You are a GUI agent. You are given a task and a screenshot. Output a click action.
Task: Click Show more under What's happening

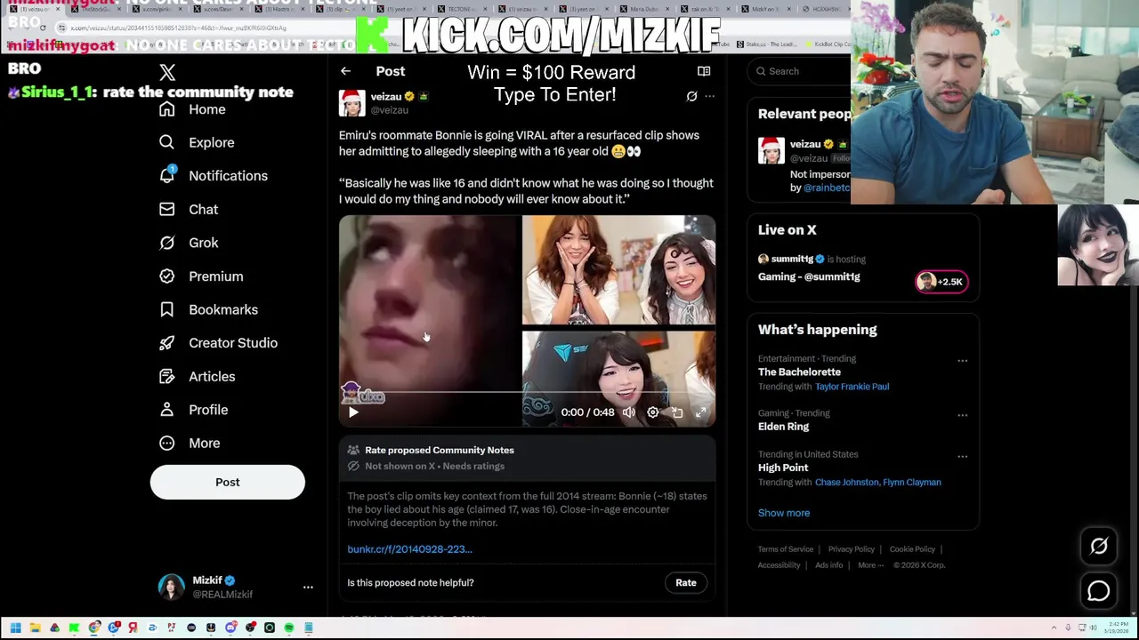click(x=784, y=513)
